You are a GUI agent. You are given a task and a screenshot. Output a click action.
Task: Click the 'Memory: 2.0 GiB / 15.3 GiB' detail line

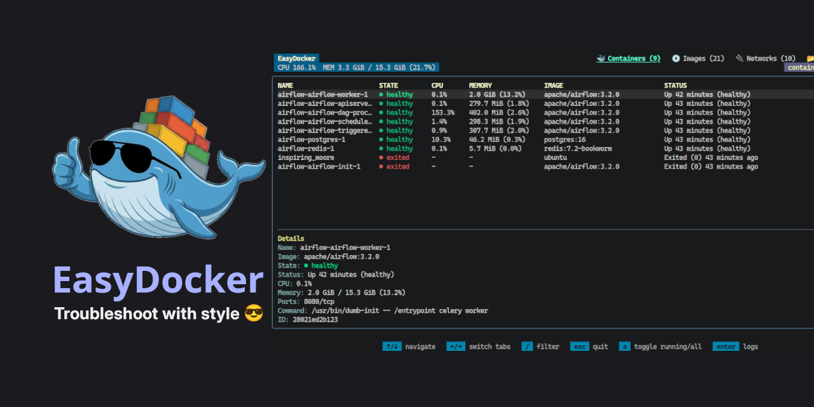coord(341,293)
